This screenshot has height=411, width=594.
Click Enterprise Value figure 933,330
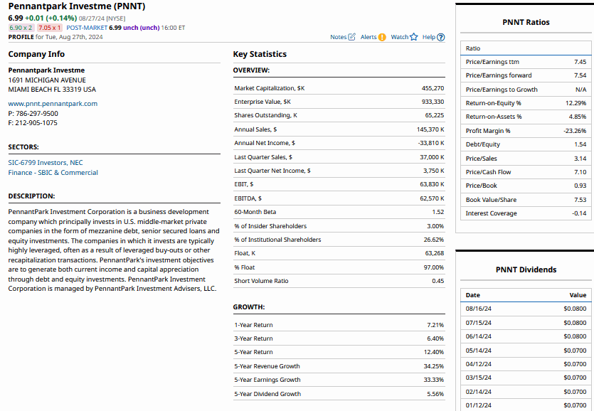[x=433, y=102]
